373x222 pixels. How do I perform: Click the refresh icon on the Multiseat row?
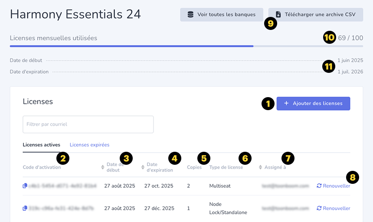(x=319, y=186)
